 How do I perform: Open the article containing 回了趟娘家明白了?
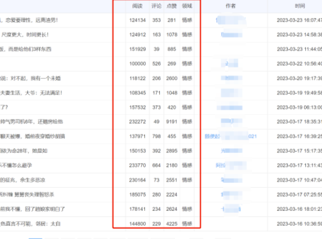(x=32, y=209)
